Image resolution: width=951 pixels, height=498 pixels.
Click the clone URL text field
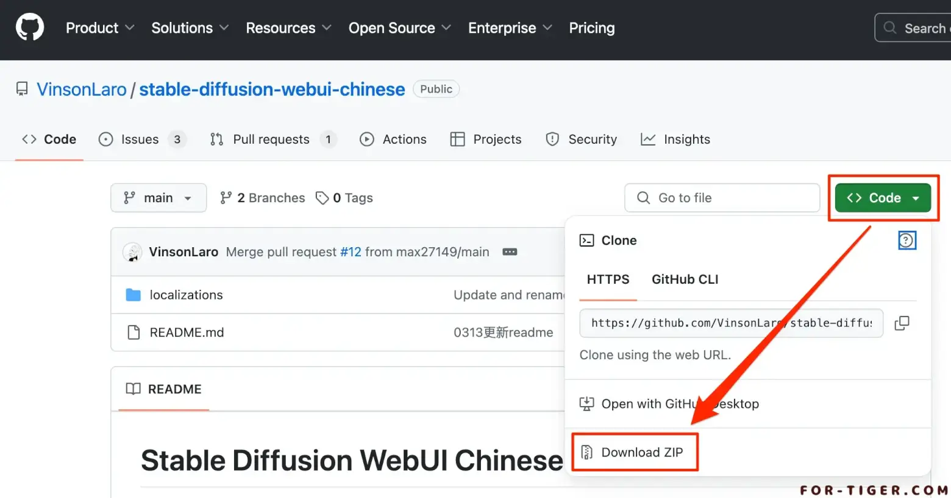coord(731,323)
